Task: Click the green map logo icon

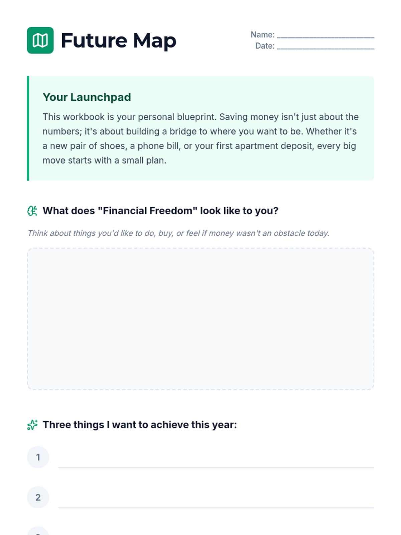Action: 40,40
